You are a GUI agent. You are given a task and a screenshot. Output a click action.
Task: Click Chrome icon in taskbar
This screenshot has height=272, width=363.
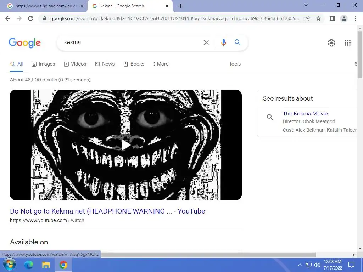63,265
